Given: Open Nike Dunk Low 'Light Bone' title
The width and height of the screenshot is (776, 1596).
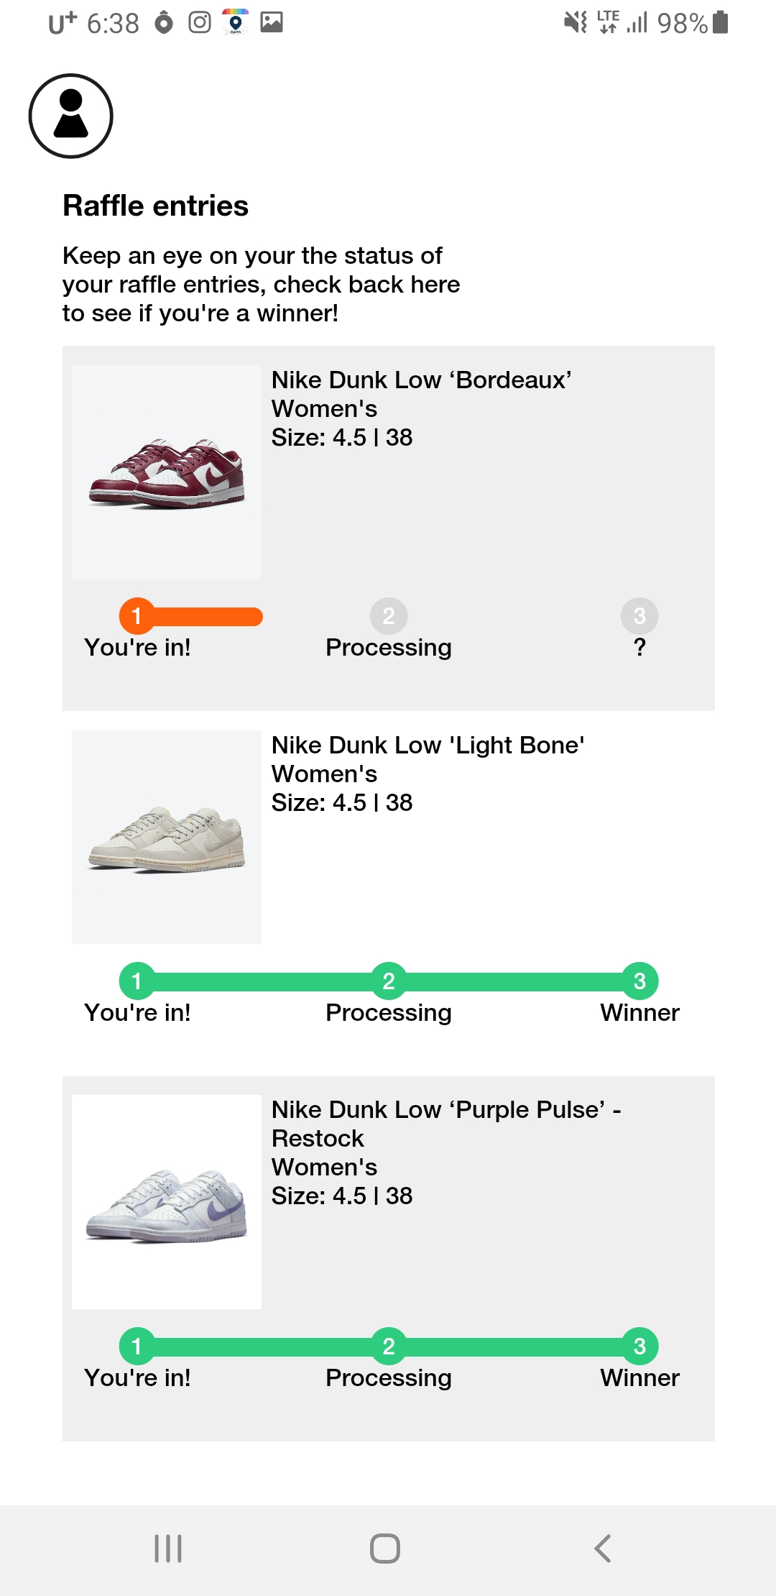Looking at the screenshot, I should [x=428, y=746].
